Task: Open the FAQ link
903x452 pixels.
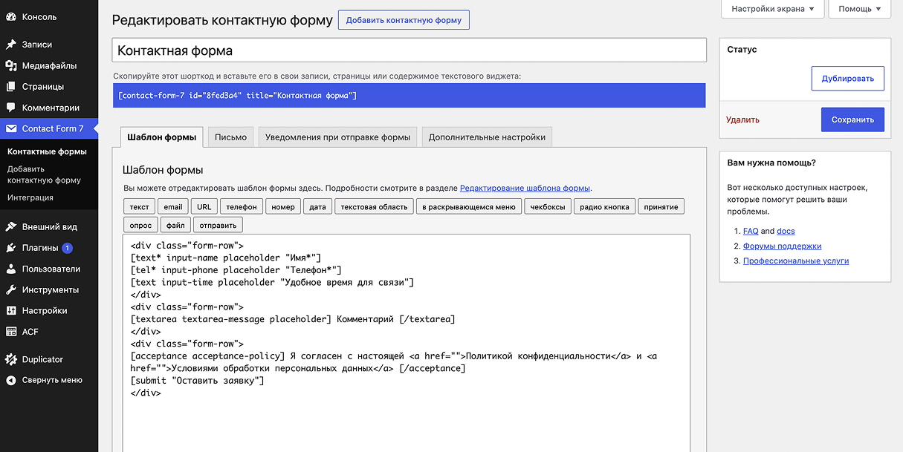Action: coord(751,231)
